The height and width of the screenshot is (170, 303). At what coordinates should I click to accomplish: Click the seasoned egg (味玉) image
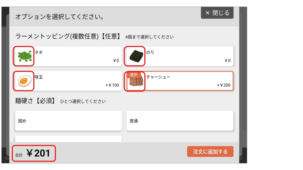point(24,81)
